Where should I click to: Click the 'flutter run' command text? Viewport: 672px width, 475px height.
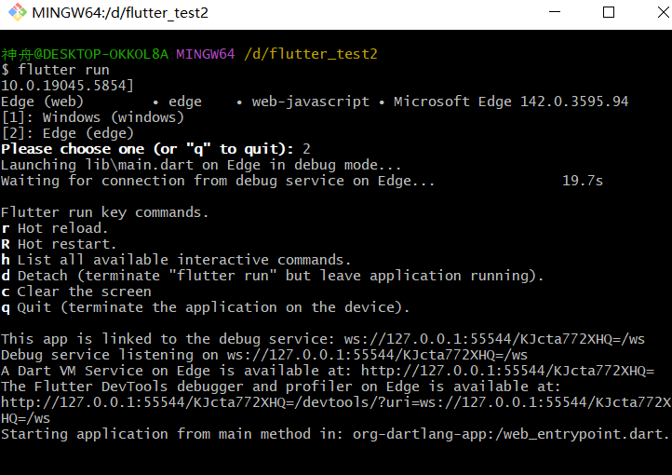pyautogui.click(x=63, y=70)
